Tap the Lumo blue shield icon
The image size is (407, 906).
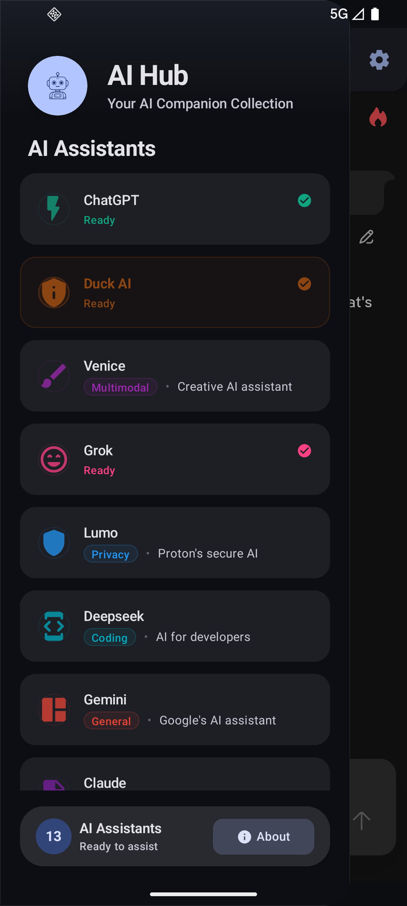[54, 543]
